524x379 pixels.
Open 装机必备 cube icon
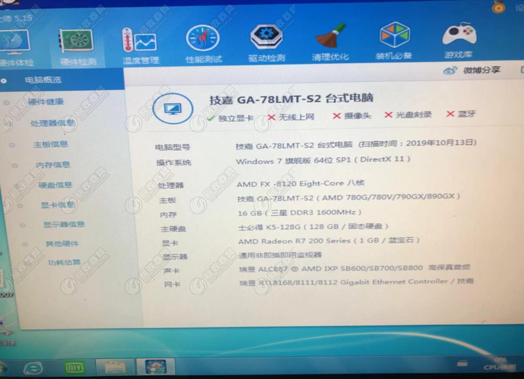click(x=394, y=35)
